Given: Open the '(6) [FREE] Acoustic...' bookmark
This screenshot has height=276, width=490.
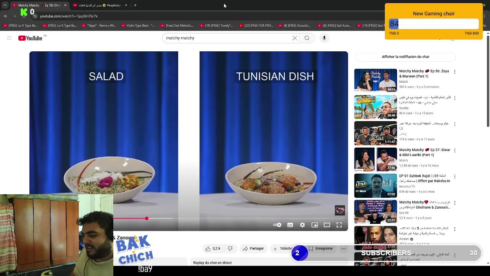Looking at the screenshot, I should (x=294, y=26).
